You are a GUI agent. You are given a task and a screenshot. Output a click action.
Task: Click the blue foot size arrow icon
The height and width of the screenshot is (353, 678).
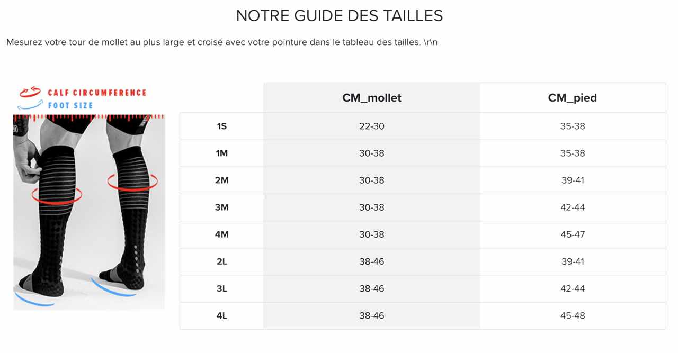(30, 105)
